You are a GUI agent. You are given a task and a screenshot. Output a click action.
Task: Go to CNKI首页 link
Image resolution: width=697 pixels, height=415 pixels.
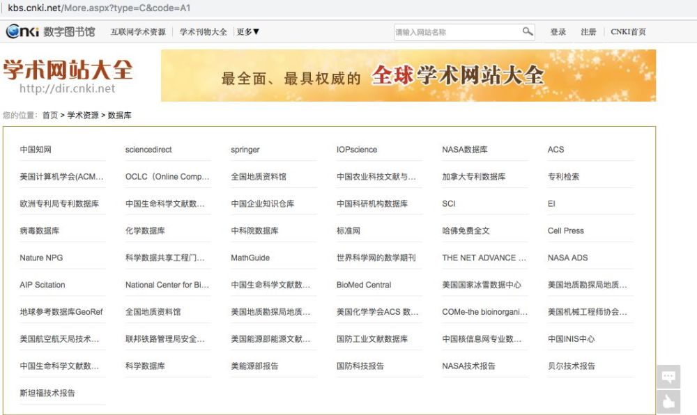tap(628, 32)
